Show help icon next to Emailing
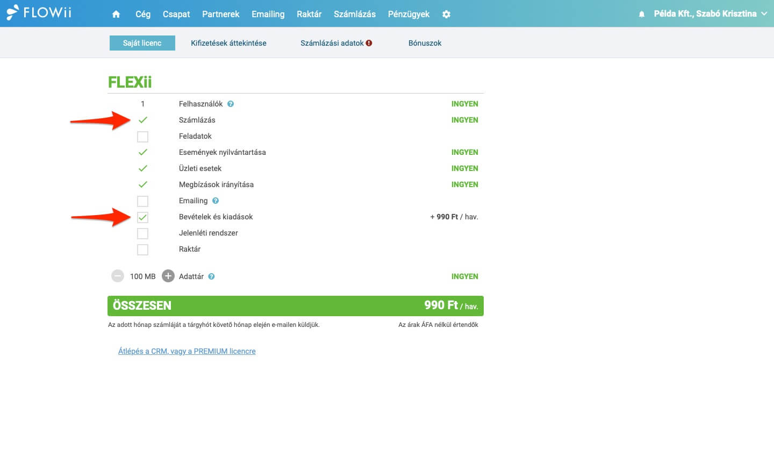 [216, 201]
